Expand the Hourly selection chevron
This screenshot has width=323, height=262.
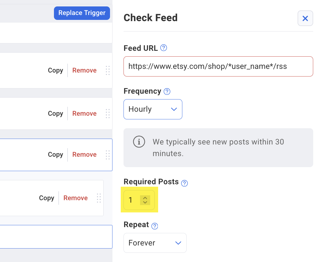[174, 109]
